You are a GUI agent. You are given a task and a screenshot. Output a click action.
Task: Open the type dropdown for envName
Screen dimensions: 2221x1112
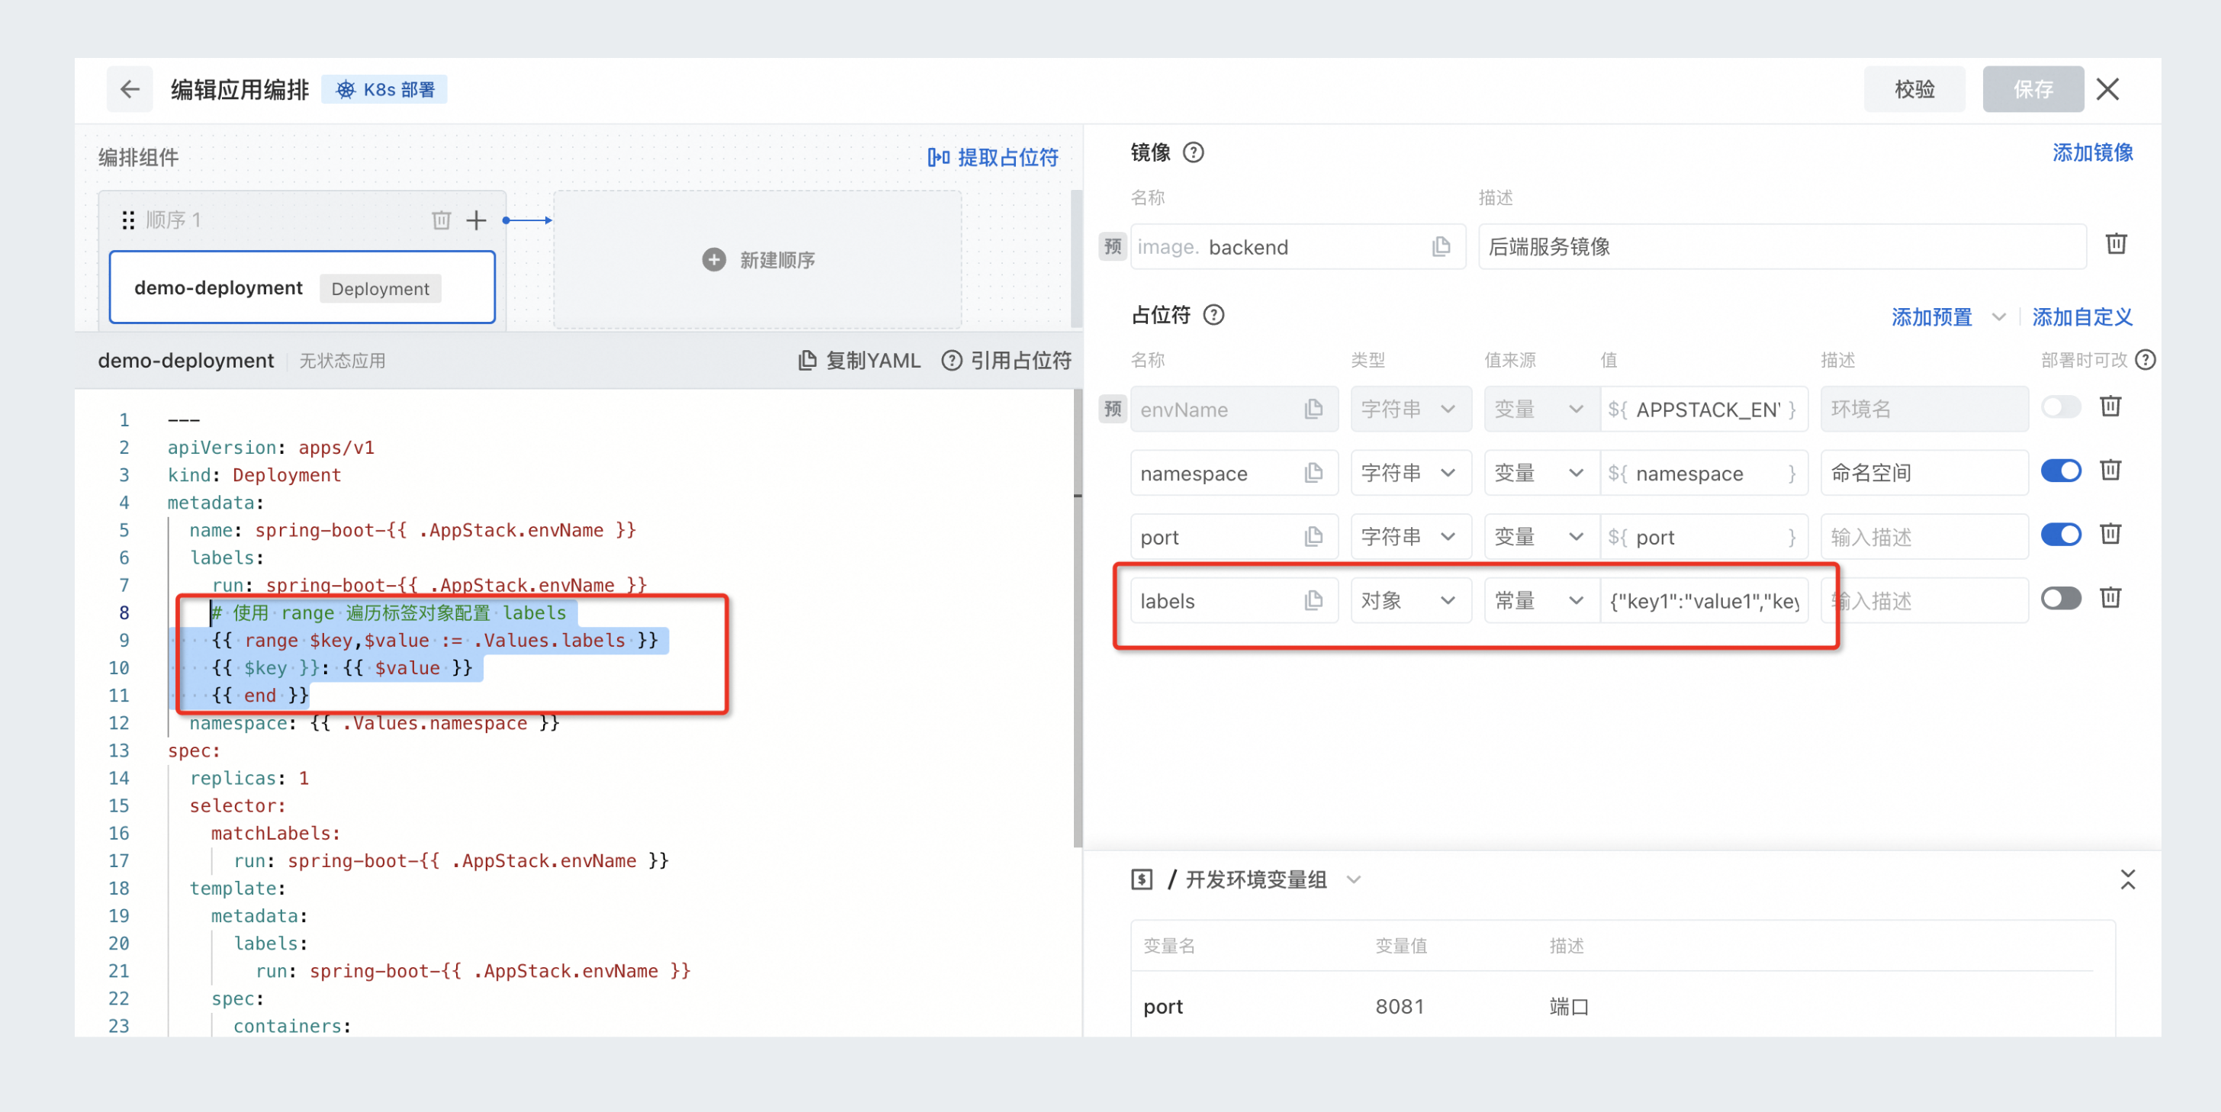(1410, 410)
